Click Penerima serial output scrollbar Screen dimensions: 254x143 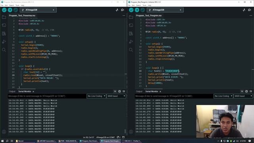coord(125,131)
